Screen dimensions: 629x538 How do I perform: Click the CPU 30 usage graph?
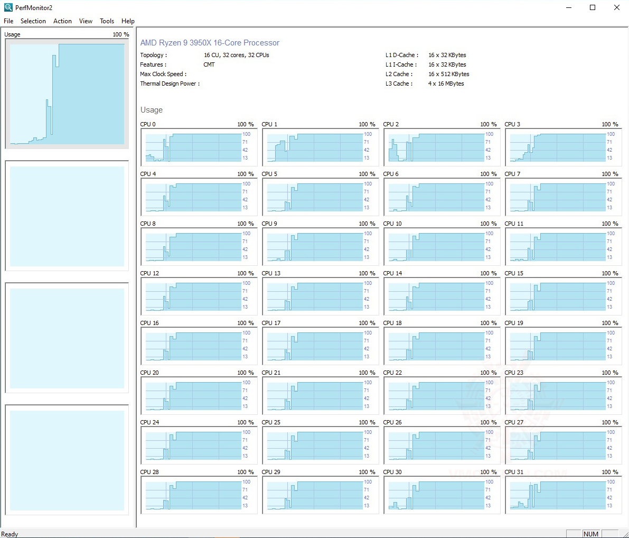click(x=442, y=496)
